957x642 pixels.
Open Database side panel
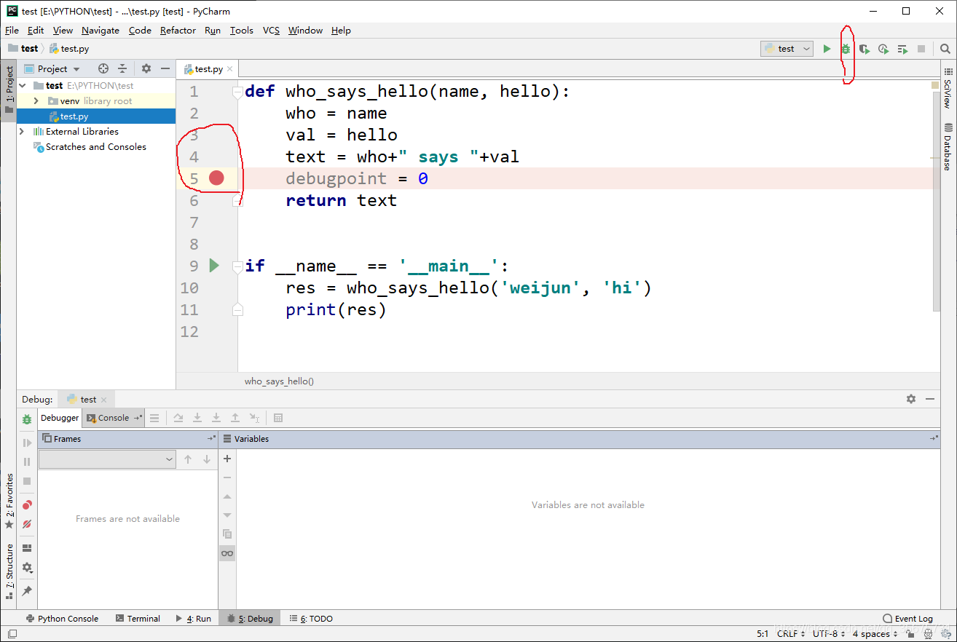[x=948, y=146]
